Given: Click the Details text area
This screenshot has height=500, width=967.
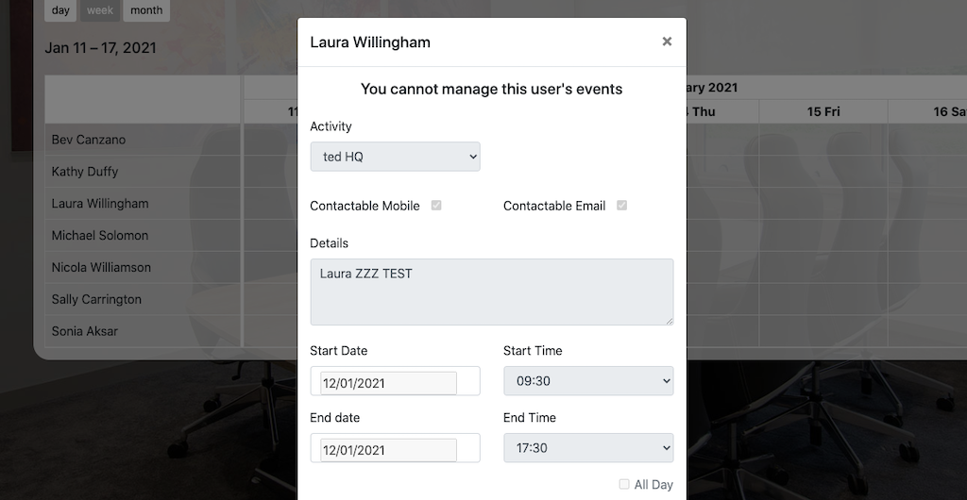Looking at the screenshot, I should pos(491,292).
